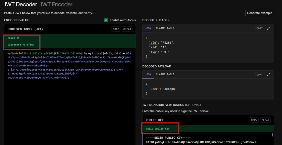Clear the public key field
The image size is (282, 145).
tap(265, 120)
